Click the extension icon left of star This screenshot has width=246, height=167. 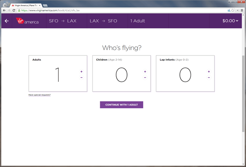229,11
